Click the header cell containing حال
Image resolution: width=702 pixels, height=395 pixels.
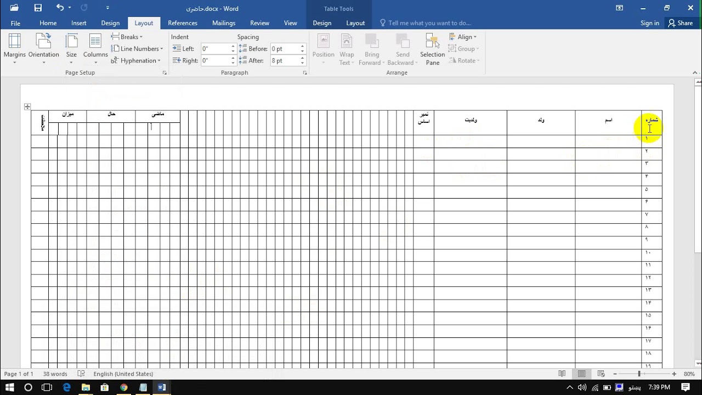tap(111, 116)
